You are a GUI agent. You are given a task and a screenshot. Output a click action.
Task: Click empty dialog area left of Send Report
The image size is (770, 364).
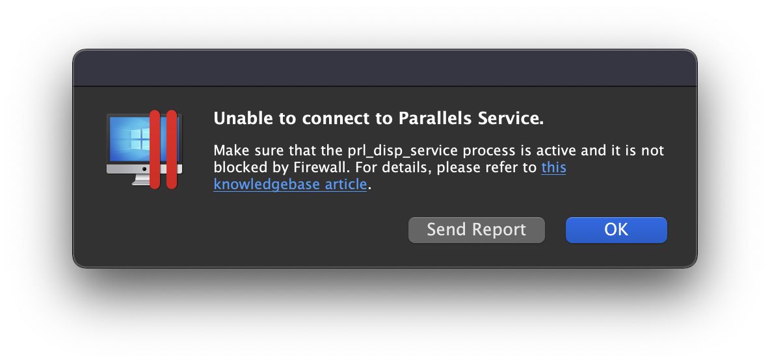coord(260,230)
